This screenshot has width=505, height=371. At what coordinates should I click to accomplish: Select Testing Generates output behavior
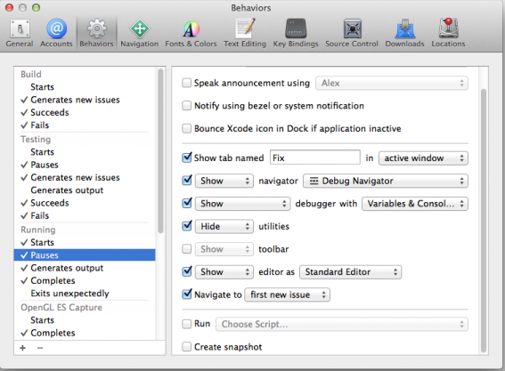point(85,190)
